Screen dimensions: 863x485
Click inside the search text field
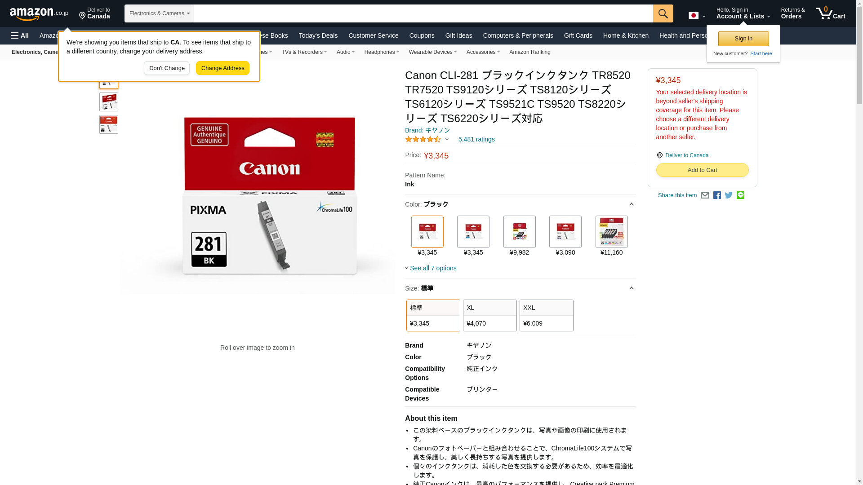(423, 13)
